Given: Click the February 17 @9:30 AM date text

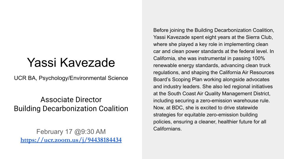Looking at the screenshot, I should [71, 131].
